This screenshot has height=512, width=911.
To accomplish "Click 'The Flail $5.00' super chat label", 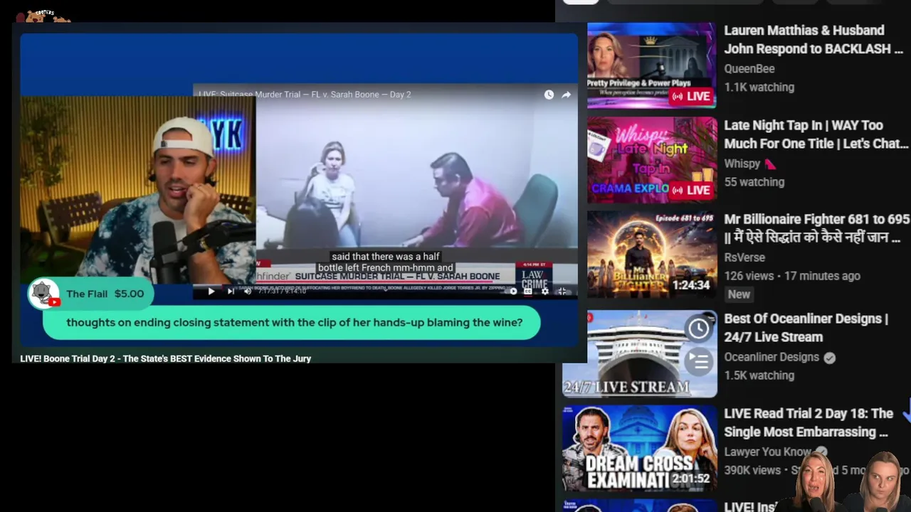I will click(x=105, y=294).
